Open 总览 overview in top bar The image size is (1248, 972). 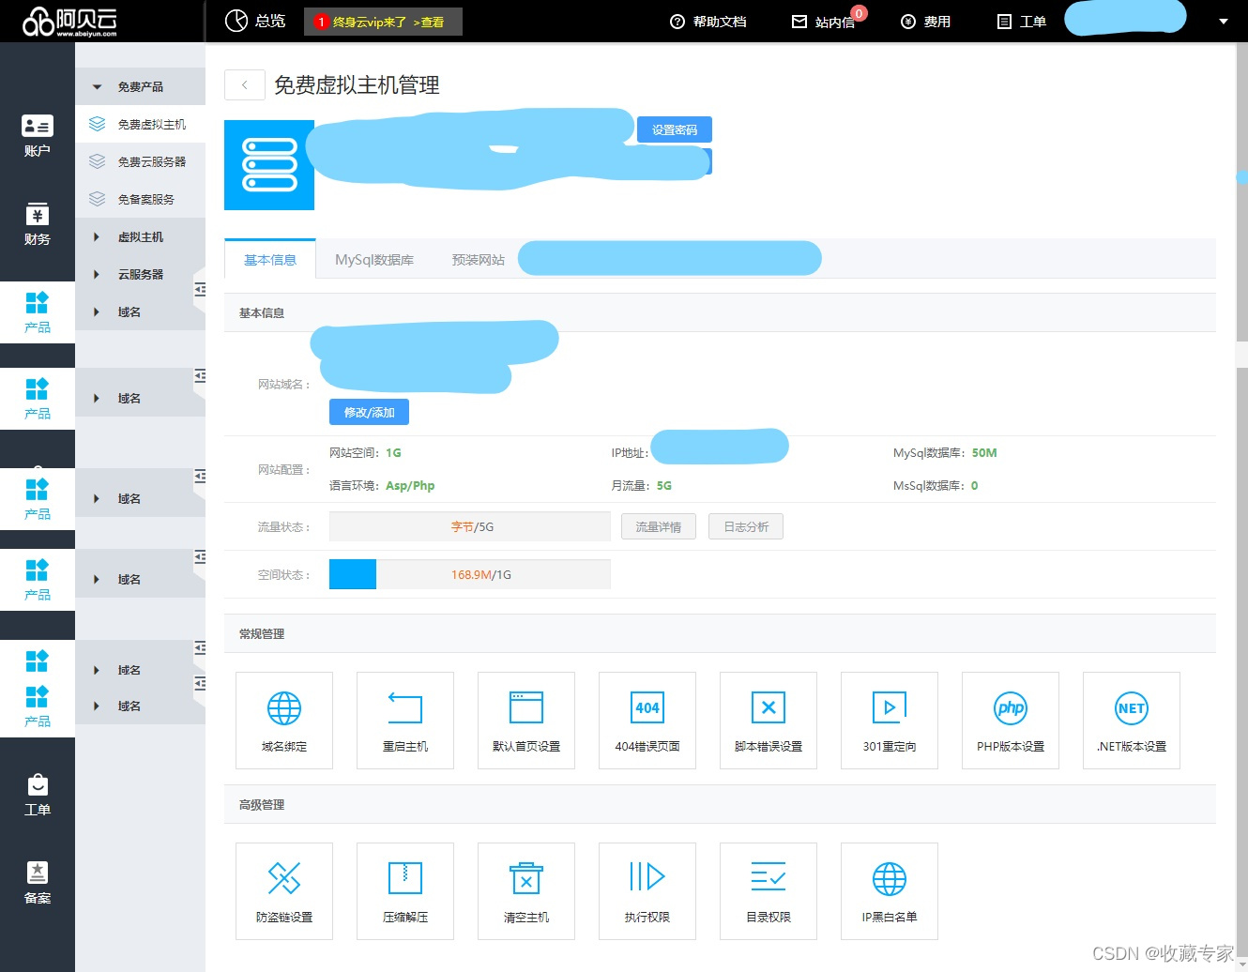[255, 21]
